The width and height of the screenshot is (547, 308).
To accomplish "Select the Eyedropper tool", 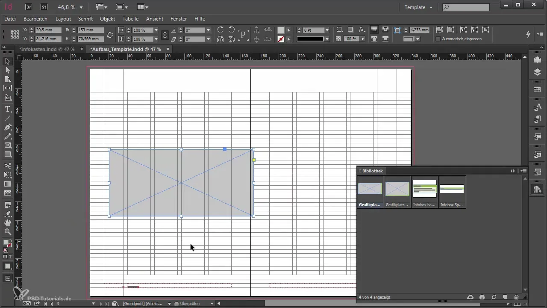I will click(x=7, y=214).
